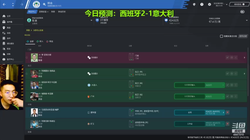The image size is (250, 140).
Task: Select the 全部 all filter tab
Action: 30,42
